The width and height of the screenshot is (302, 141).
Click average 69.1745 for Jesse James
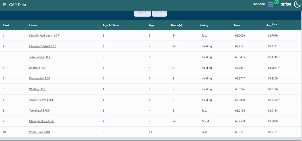tap(273, 57)
